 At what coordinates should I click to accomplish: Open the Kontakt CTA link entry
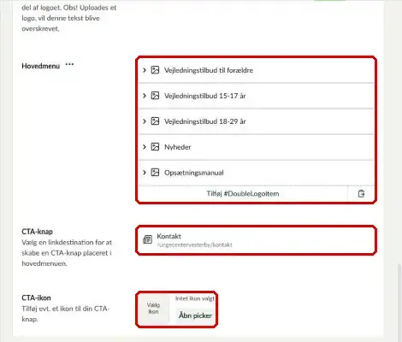[256, 240]
